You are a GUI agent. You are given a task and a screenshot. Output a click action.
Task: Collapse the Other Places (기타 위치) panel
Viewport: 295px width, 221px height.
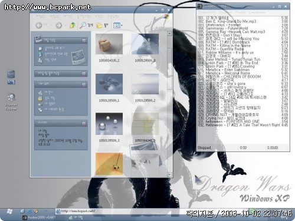[84, 84]
